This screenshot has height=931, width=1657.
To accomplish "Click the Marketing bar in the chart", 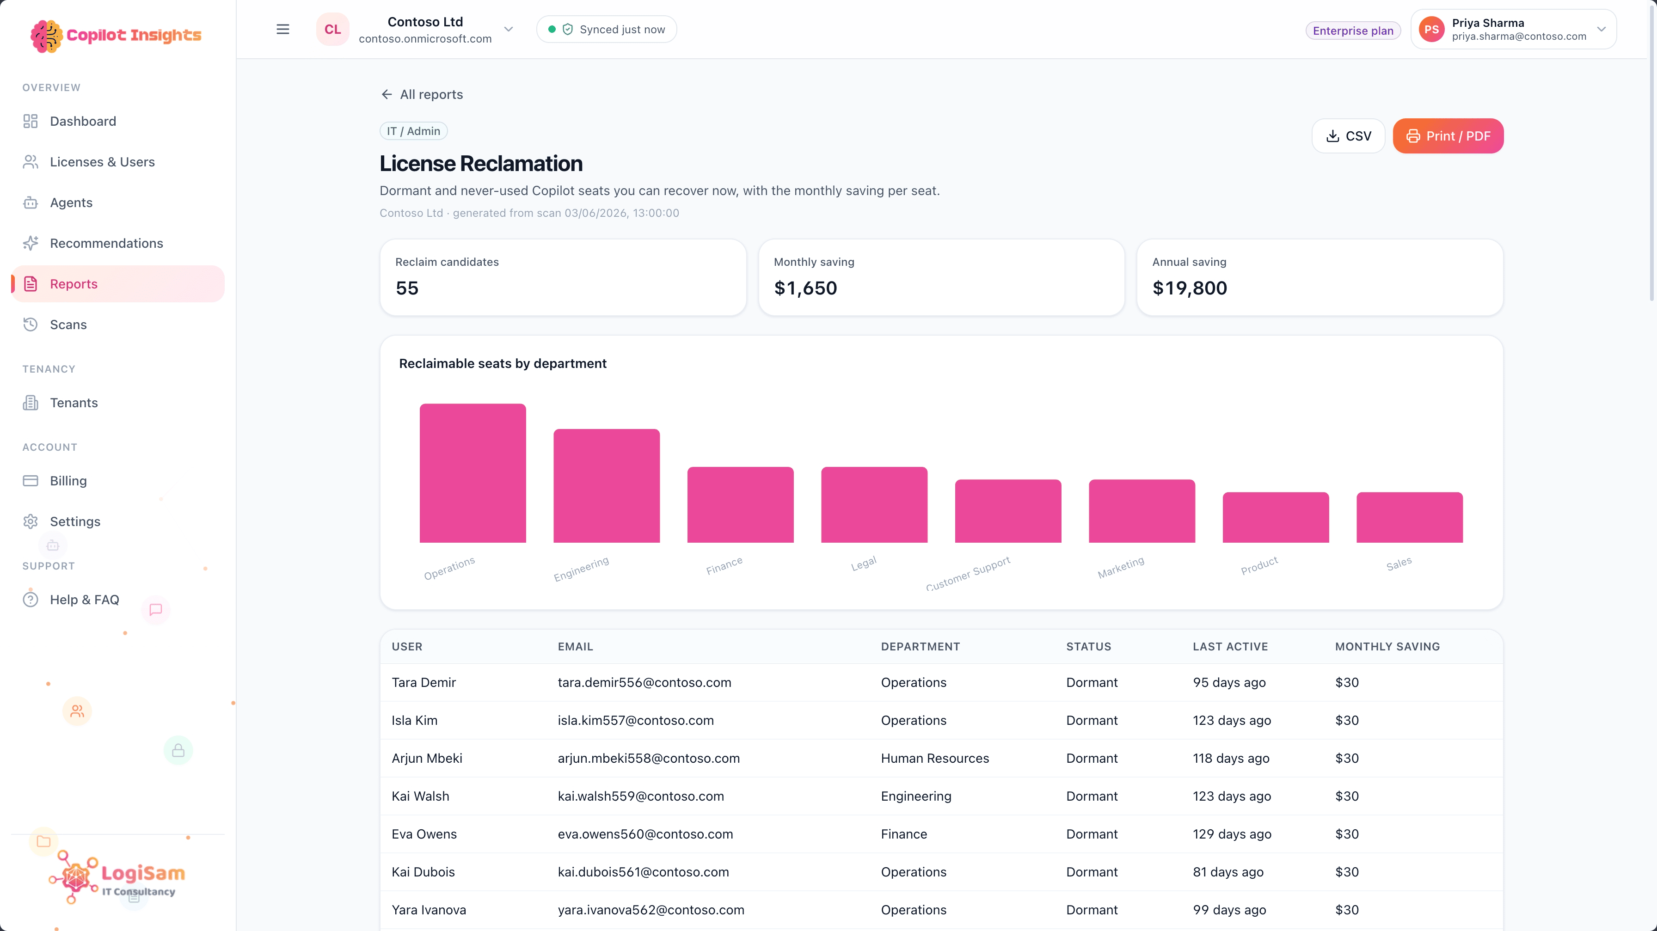I will point(1142,511).
